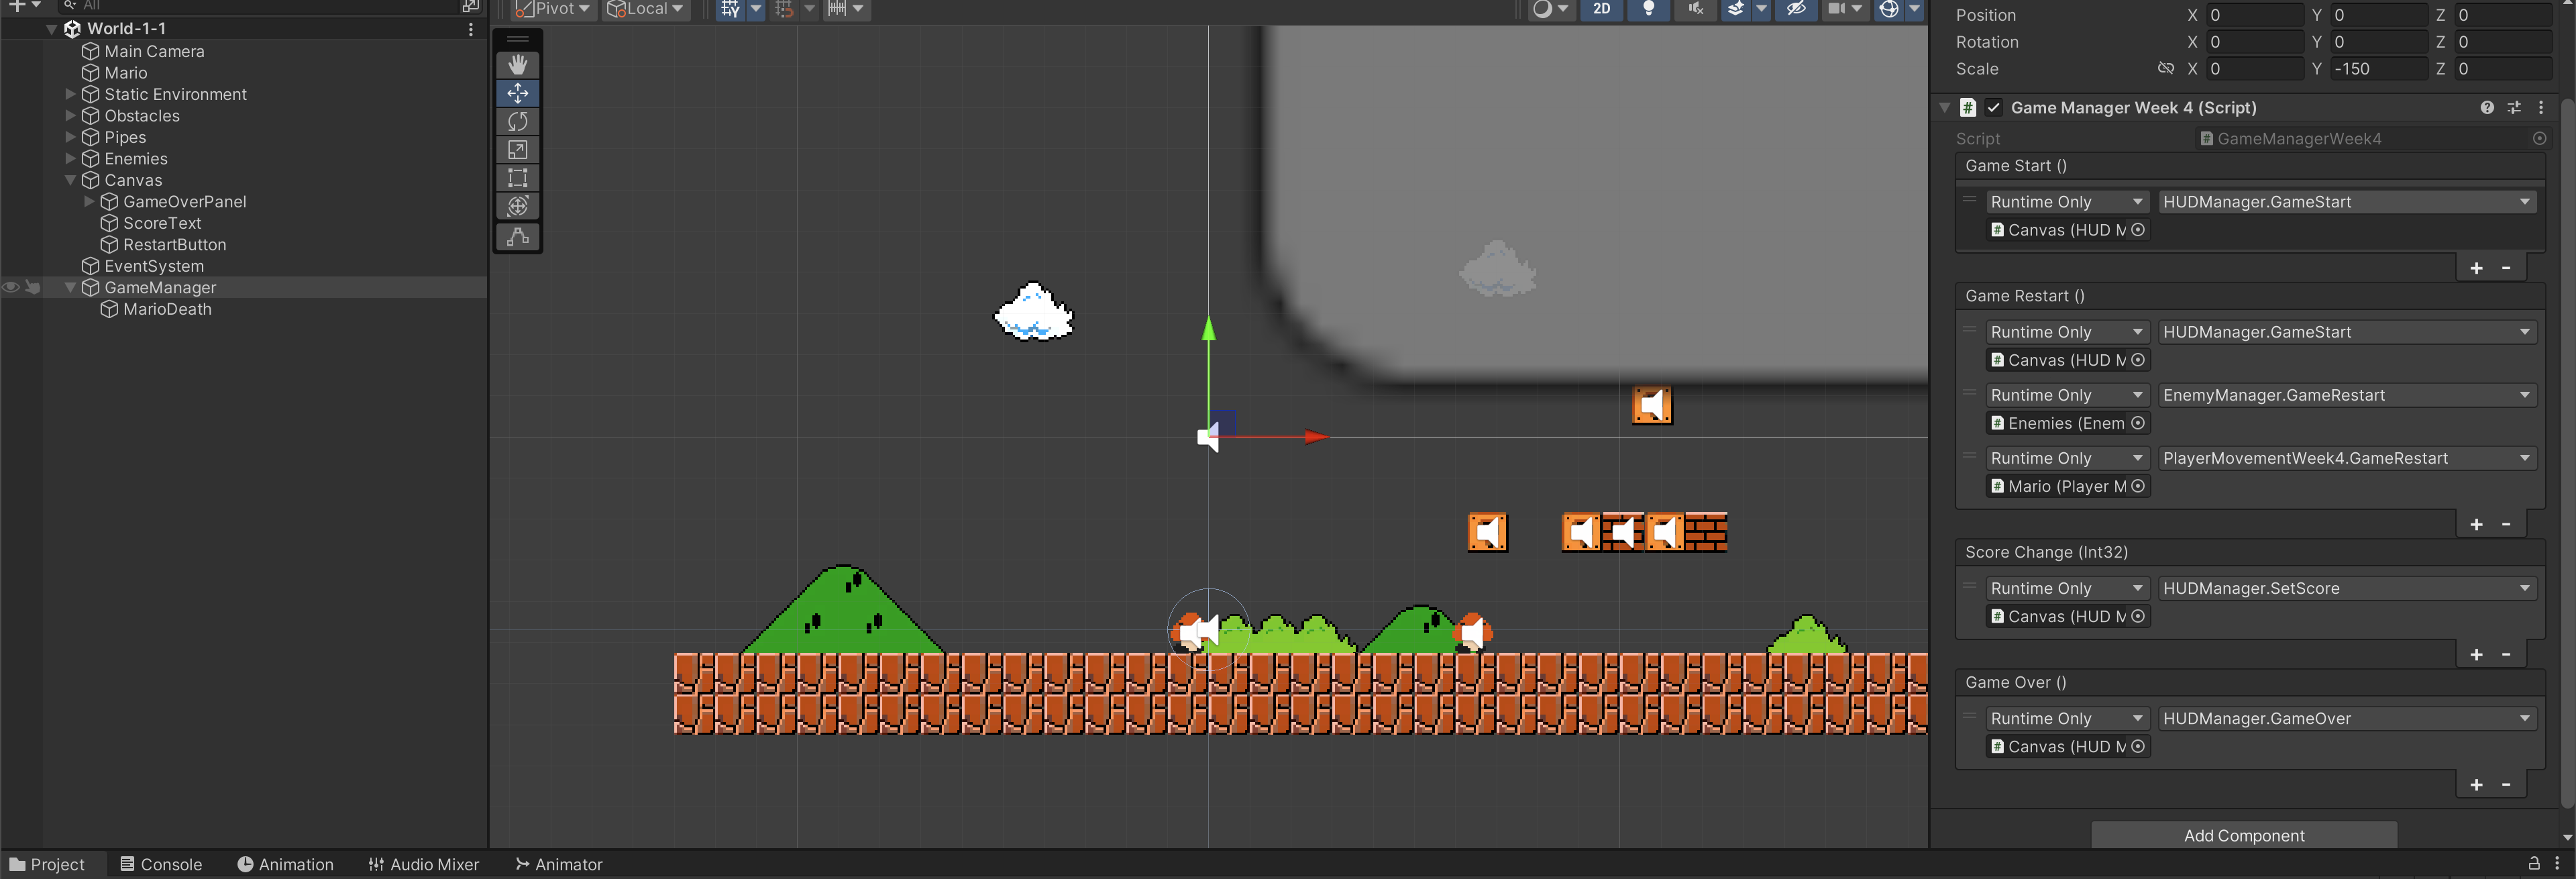Toggle 2D view mode
The width and height of the screenshot is (2576, 879).
1602,9
